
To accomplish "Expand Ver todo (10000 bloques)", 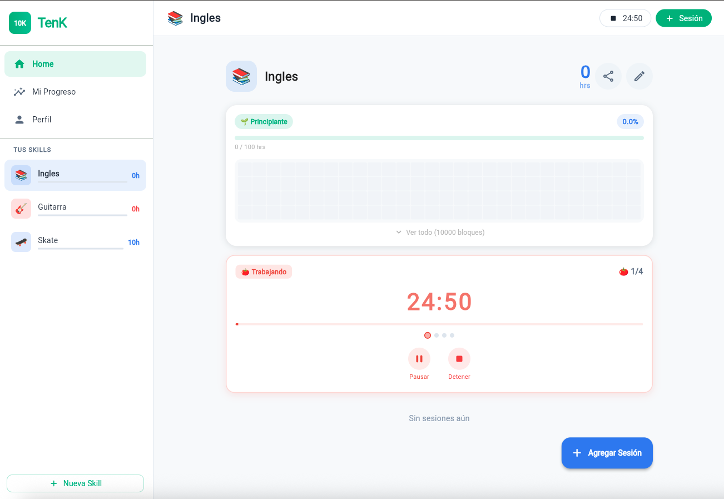I will tap(439, 232).
